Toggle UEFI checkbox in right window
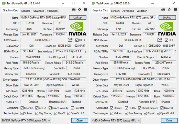179x124 pixels. tap(166, 40)
